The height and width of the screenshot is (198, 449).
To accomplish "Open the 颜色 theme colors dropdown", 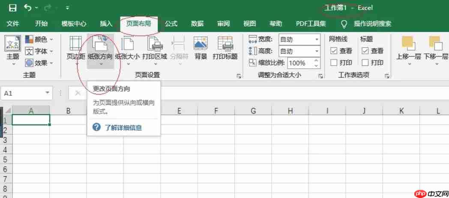I will [x=39, y=39].
